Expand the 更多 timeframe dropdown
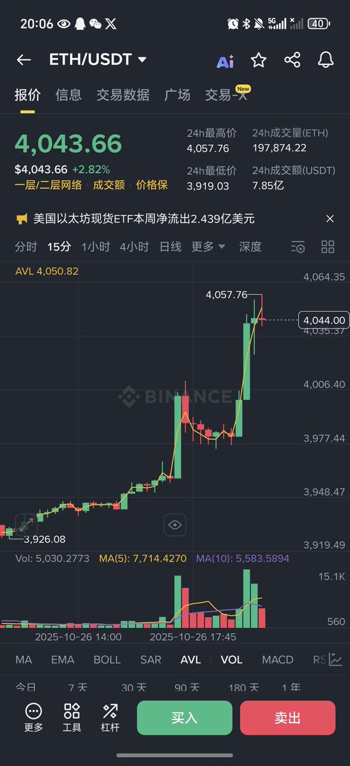Screen dimensions: 350x766 pyautogui.click(x=208, y=247)
